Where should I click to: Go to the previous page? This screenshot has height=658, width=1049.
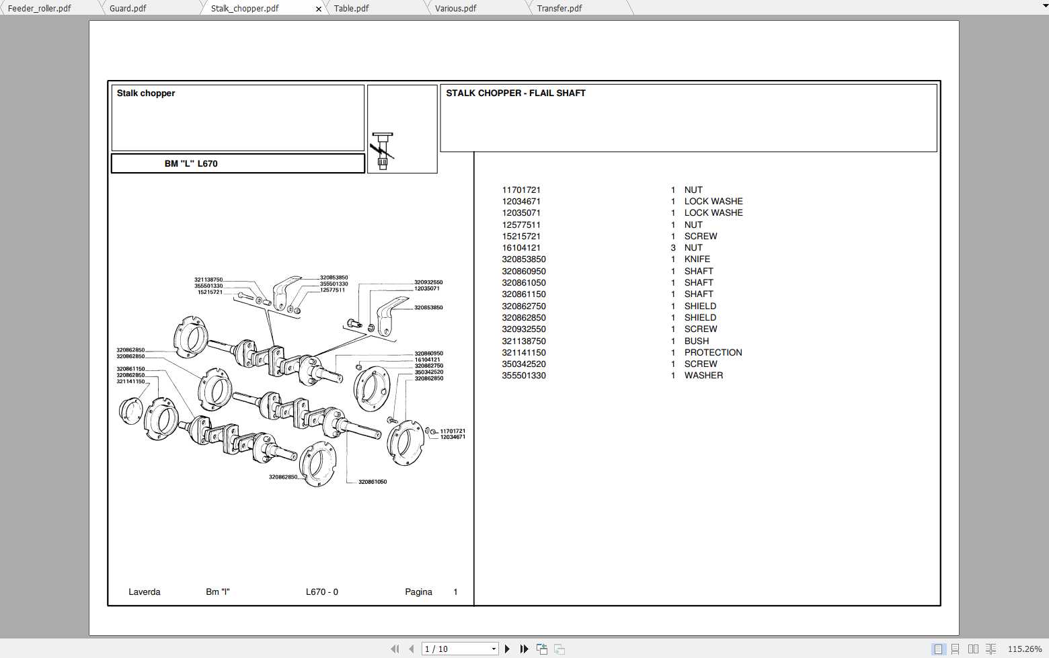(x=412, y=649)
